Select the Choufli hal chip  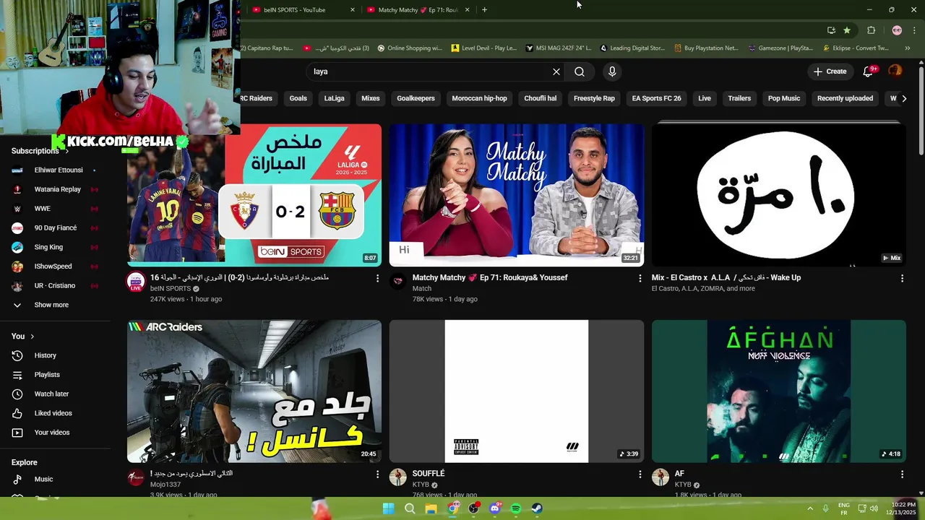coord(541,98)
